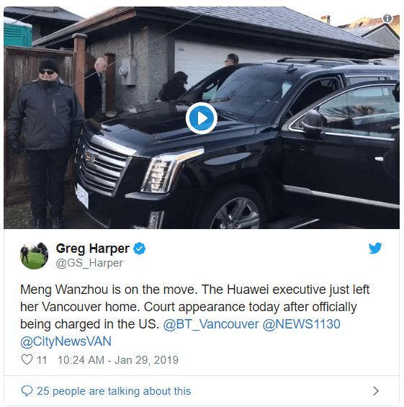Visit the @GS_Harper handle

89,263
